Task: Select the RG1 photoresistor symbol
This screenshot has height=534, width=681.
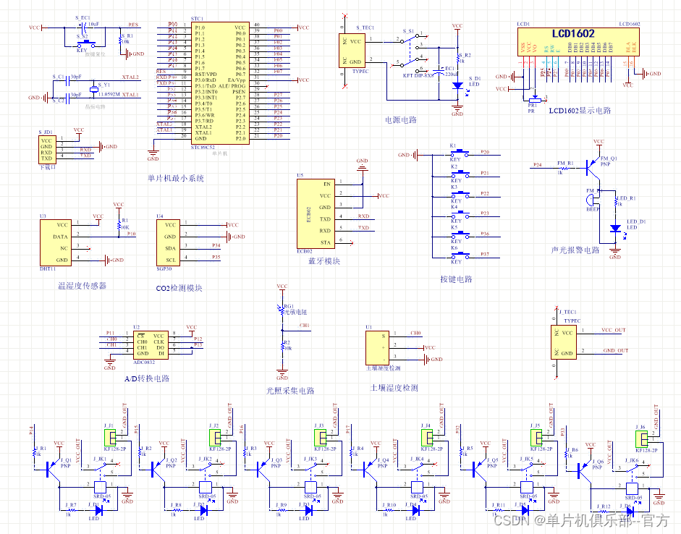Action: tap(282, 309)
